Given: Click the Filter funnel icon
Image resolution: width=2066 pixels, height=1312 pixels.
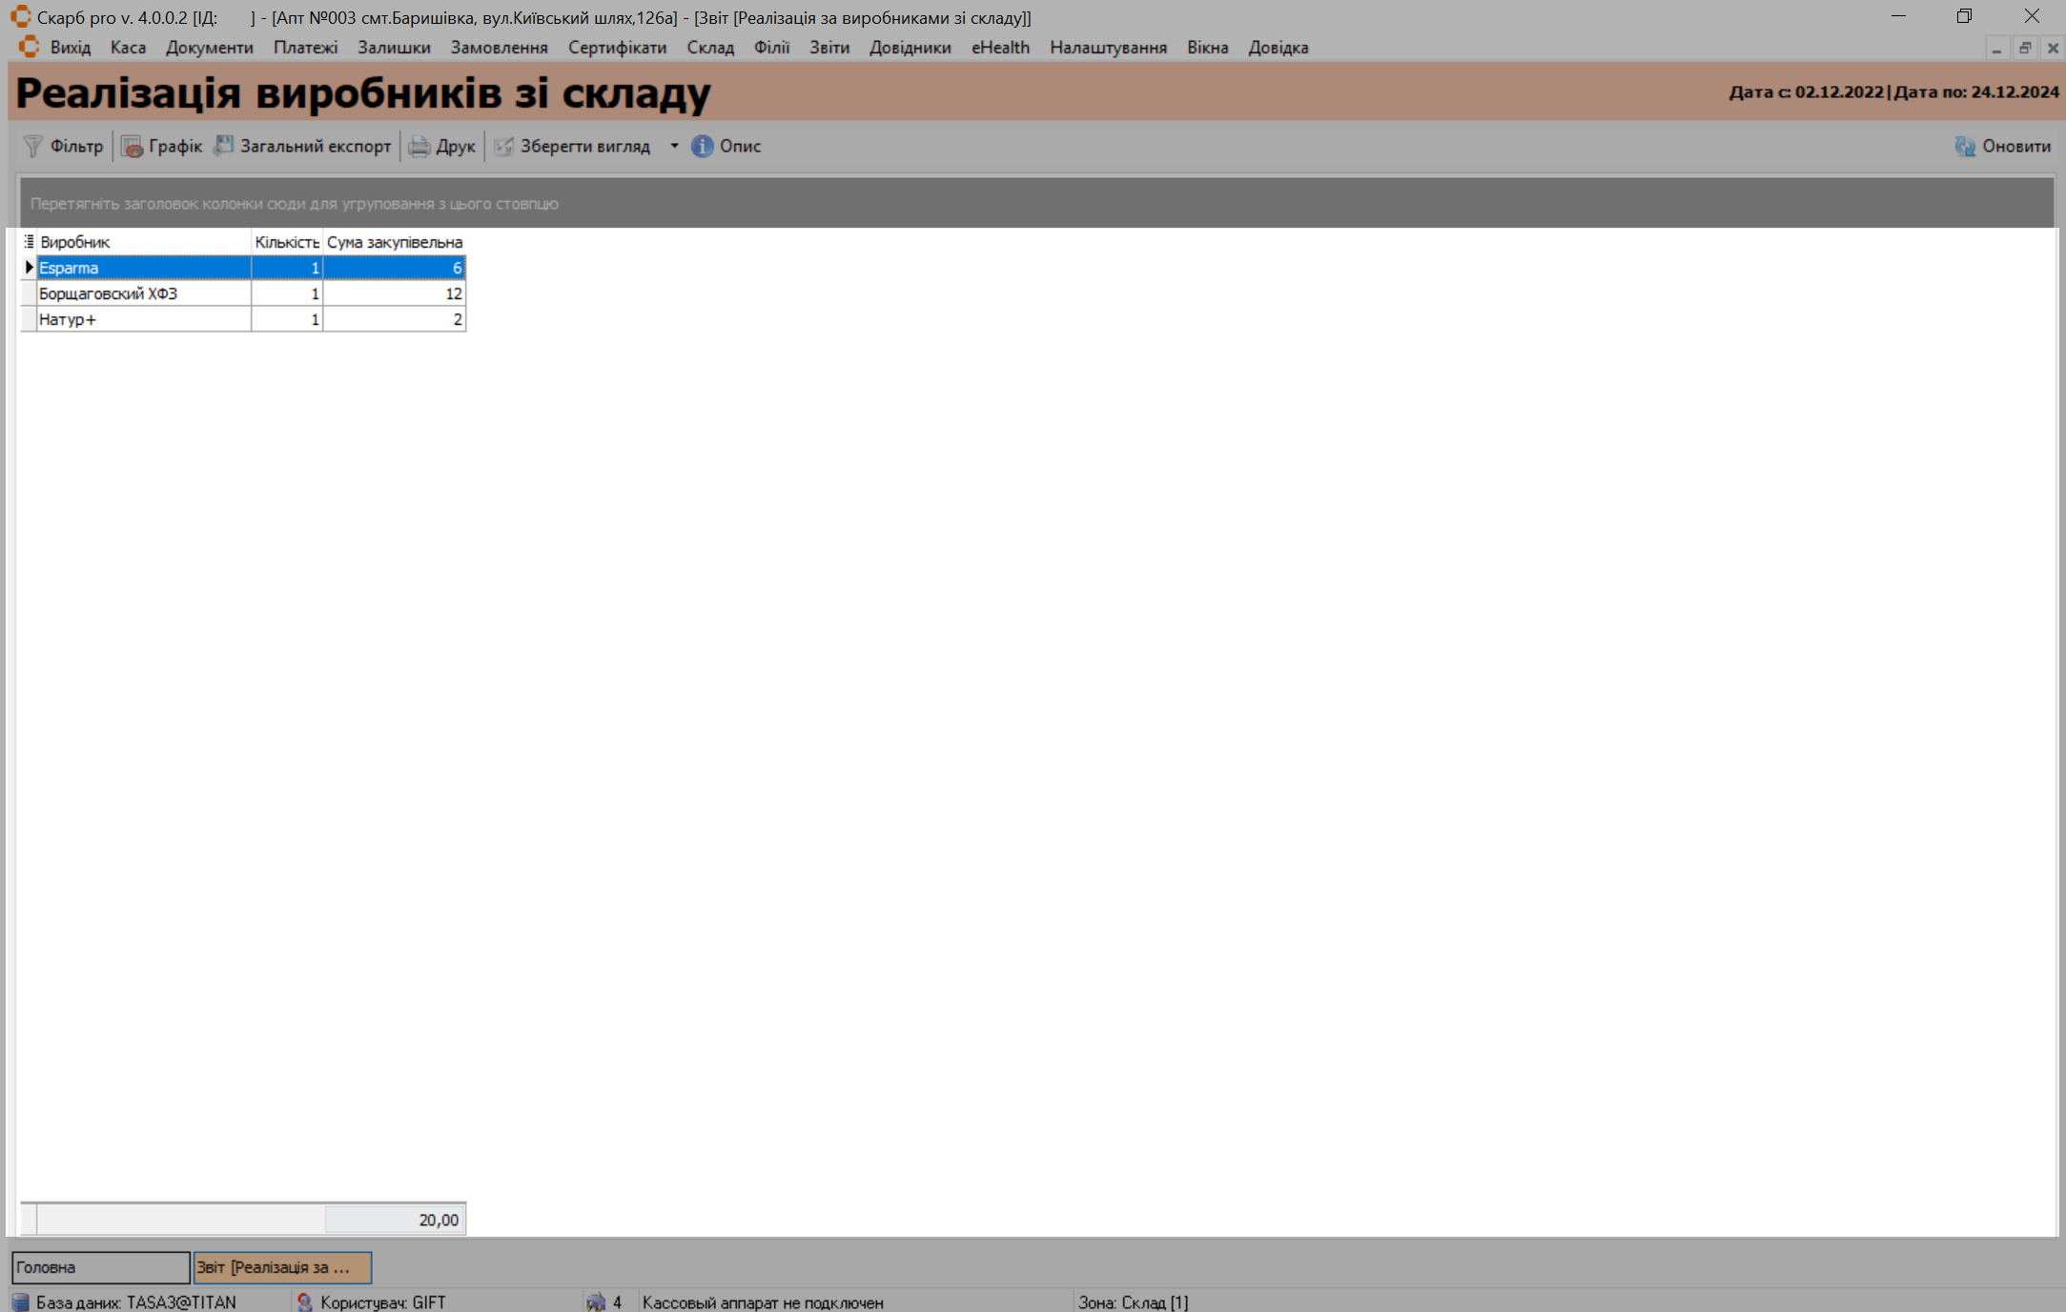Looking at the screenshot, I should pos(33,146).
